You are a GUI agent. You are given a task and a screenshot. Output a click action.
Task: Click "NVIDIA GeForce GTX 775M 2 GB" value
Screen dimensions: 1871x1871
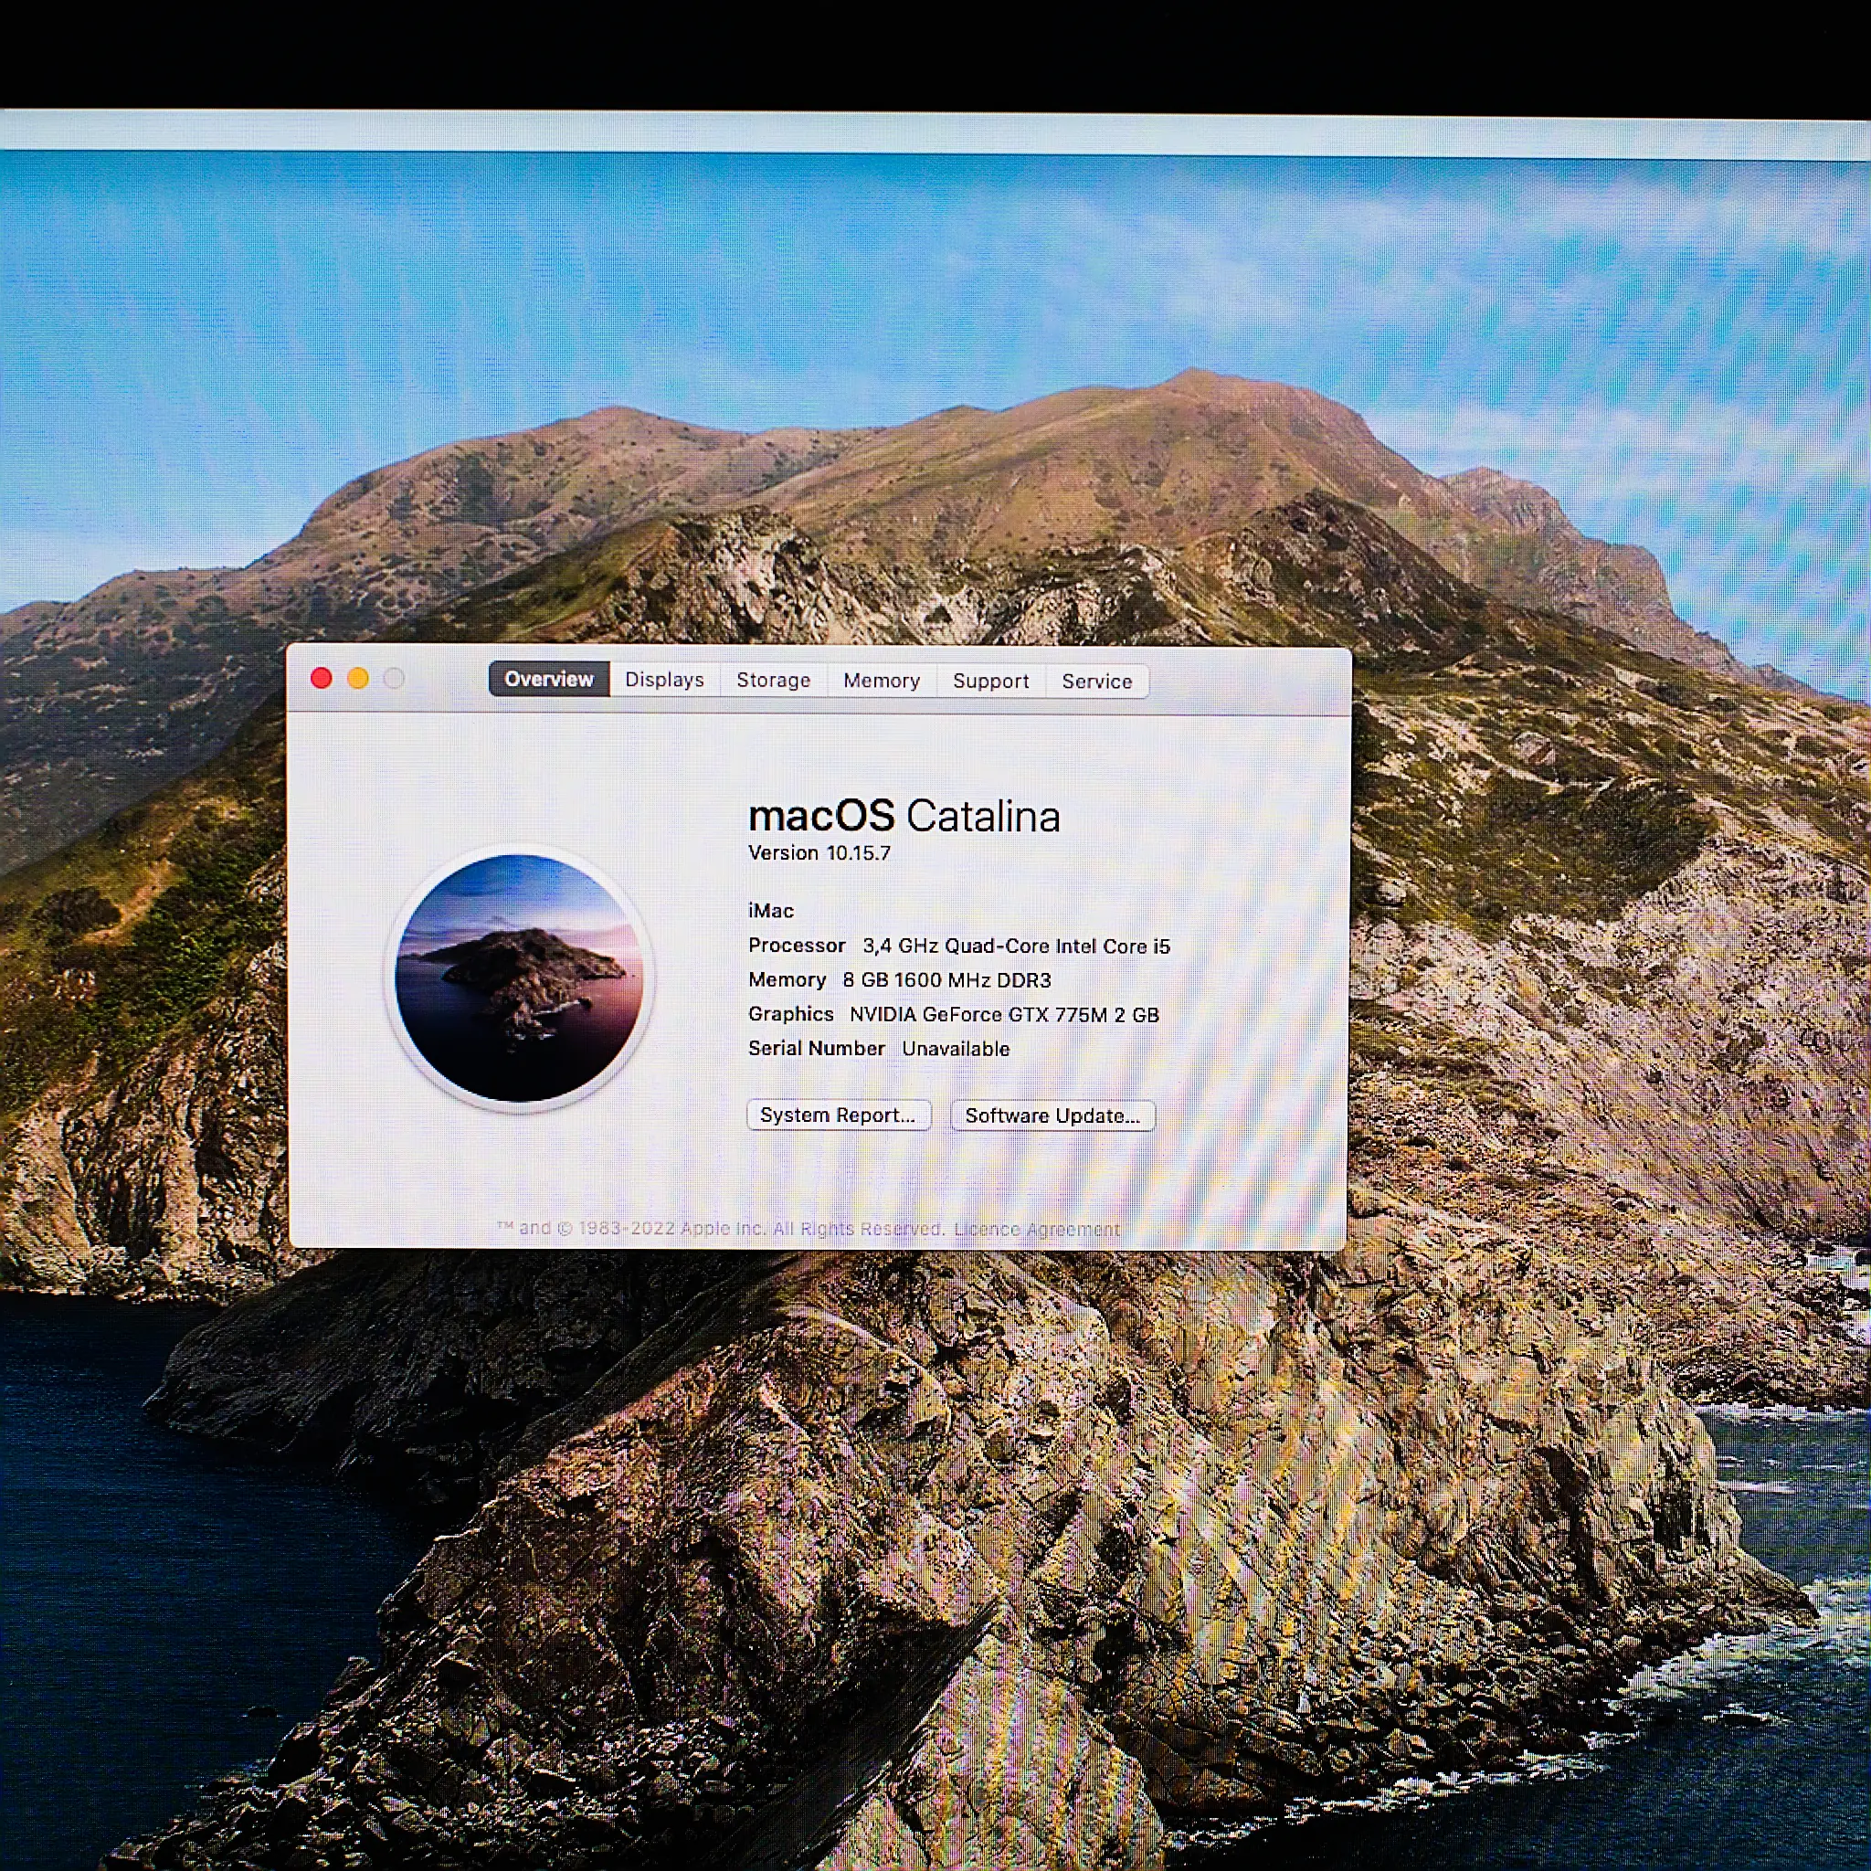pos(1004,1014)
